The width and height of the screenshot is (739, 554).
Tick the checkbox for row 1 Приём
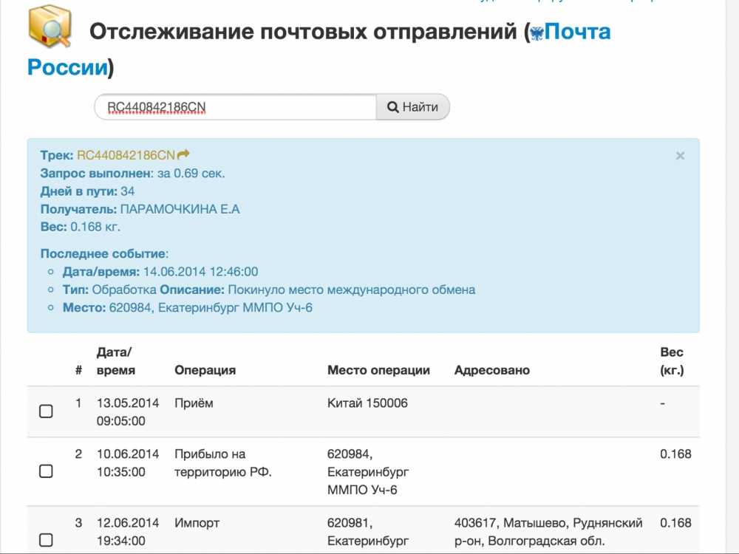(46, 411)
